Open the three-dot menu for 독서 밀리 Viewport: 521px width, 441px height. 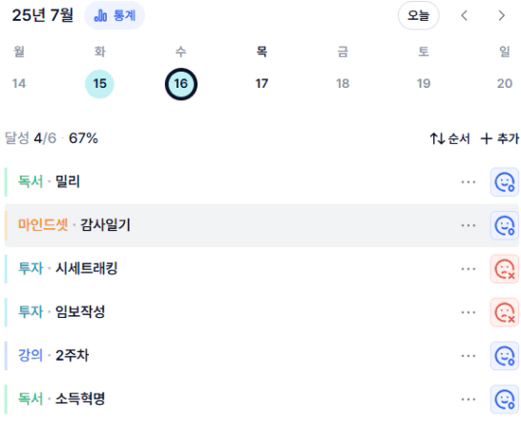point(469,182)
